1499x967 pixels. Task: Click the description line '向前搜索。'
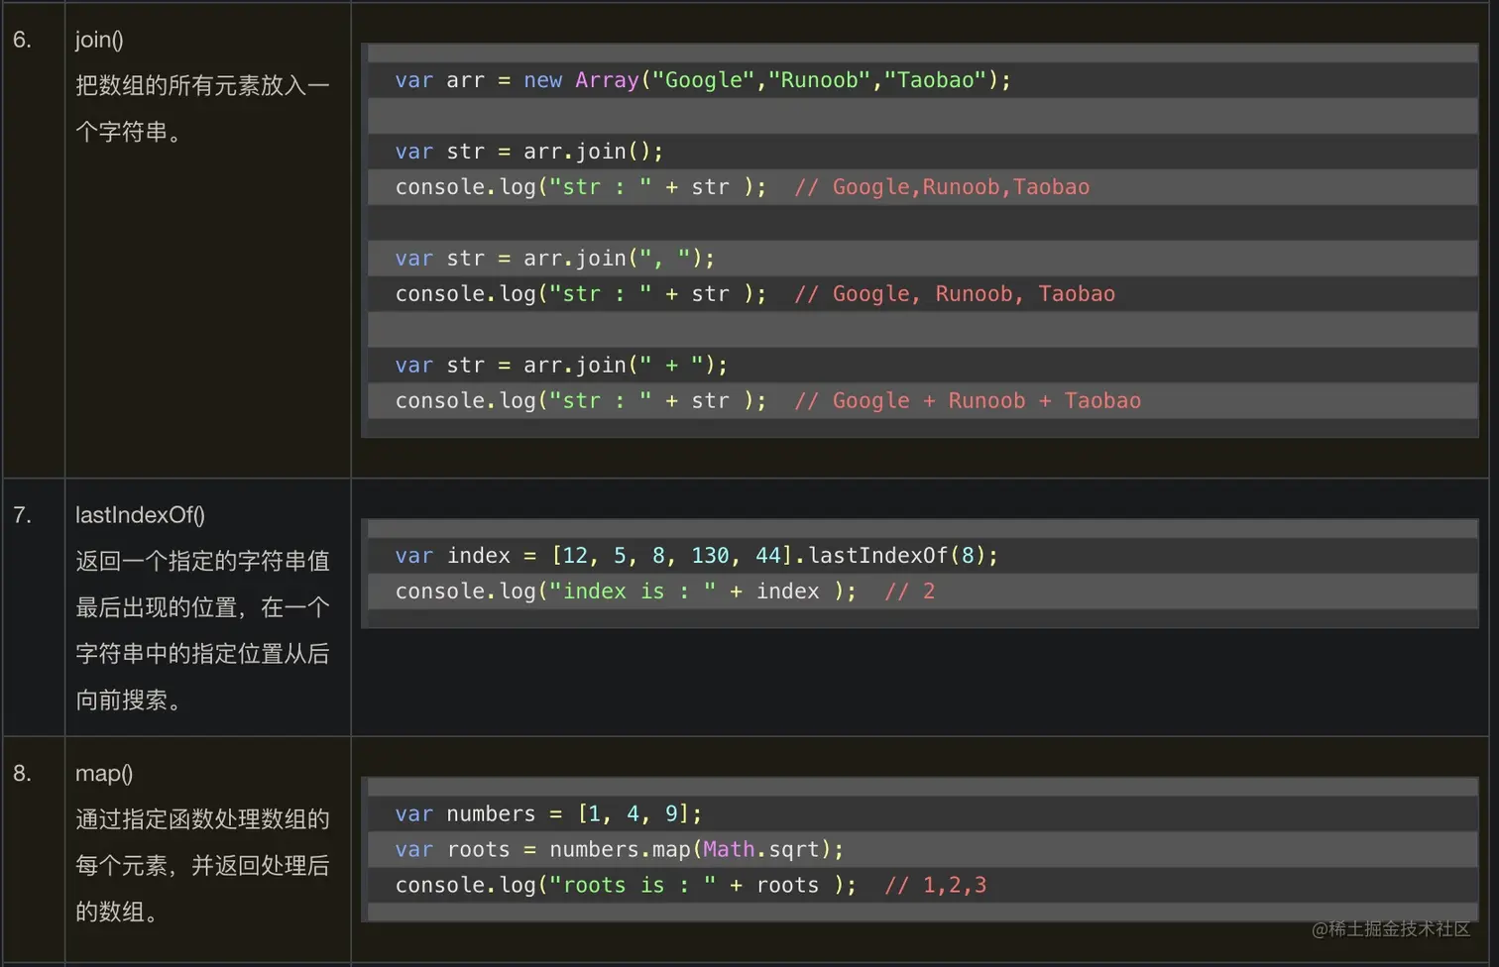129,700
